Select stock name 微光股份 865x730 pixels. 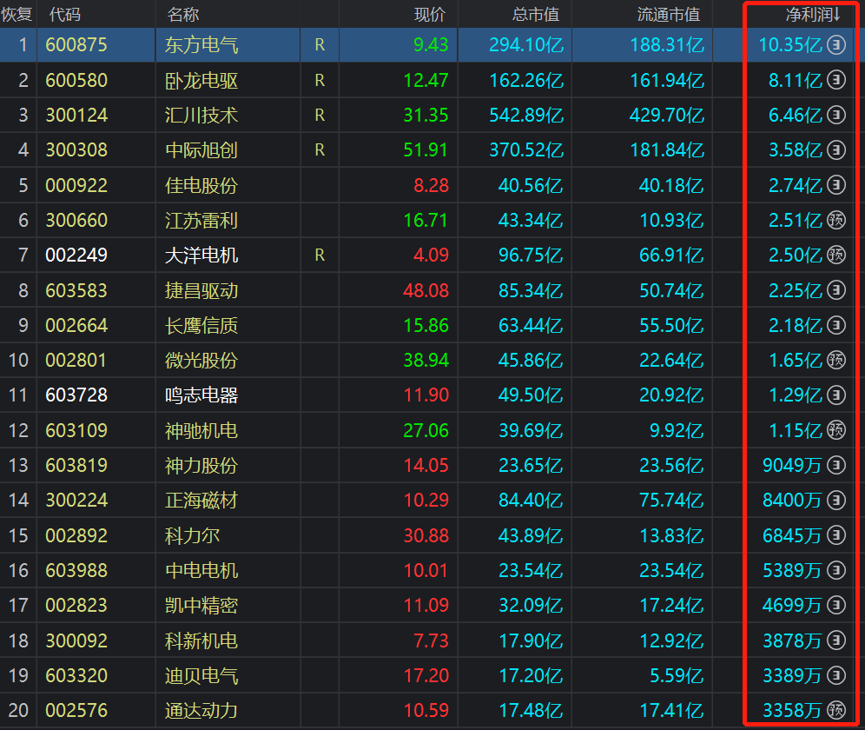[x=201, y=360]
